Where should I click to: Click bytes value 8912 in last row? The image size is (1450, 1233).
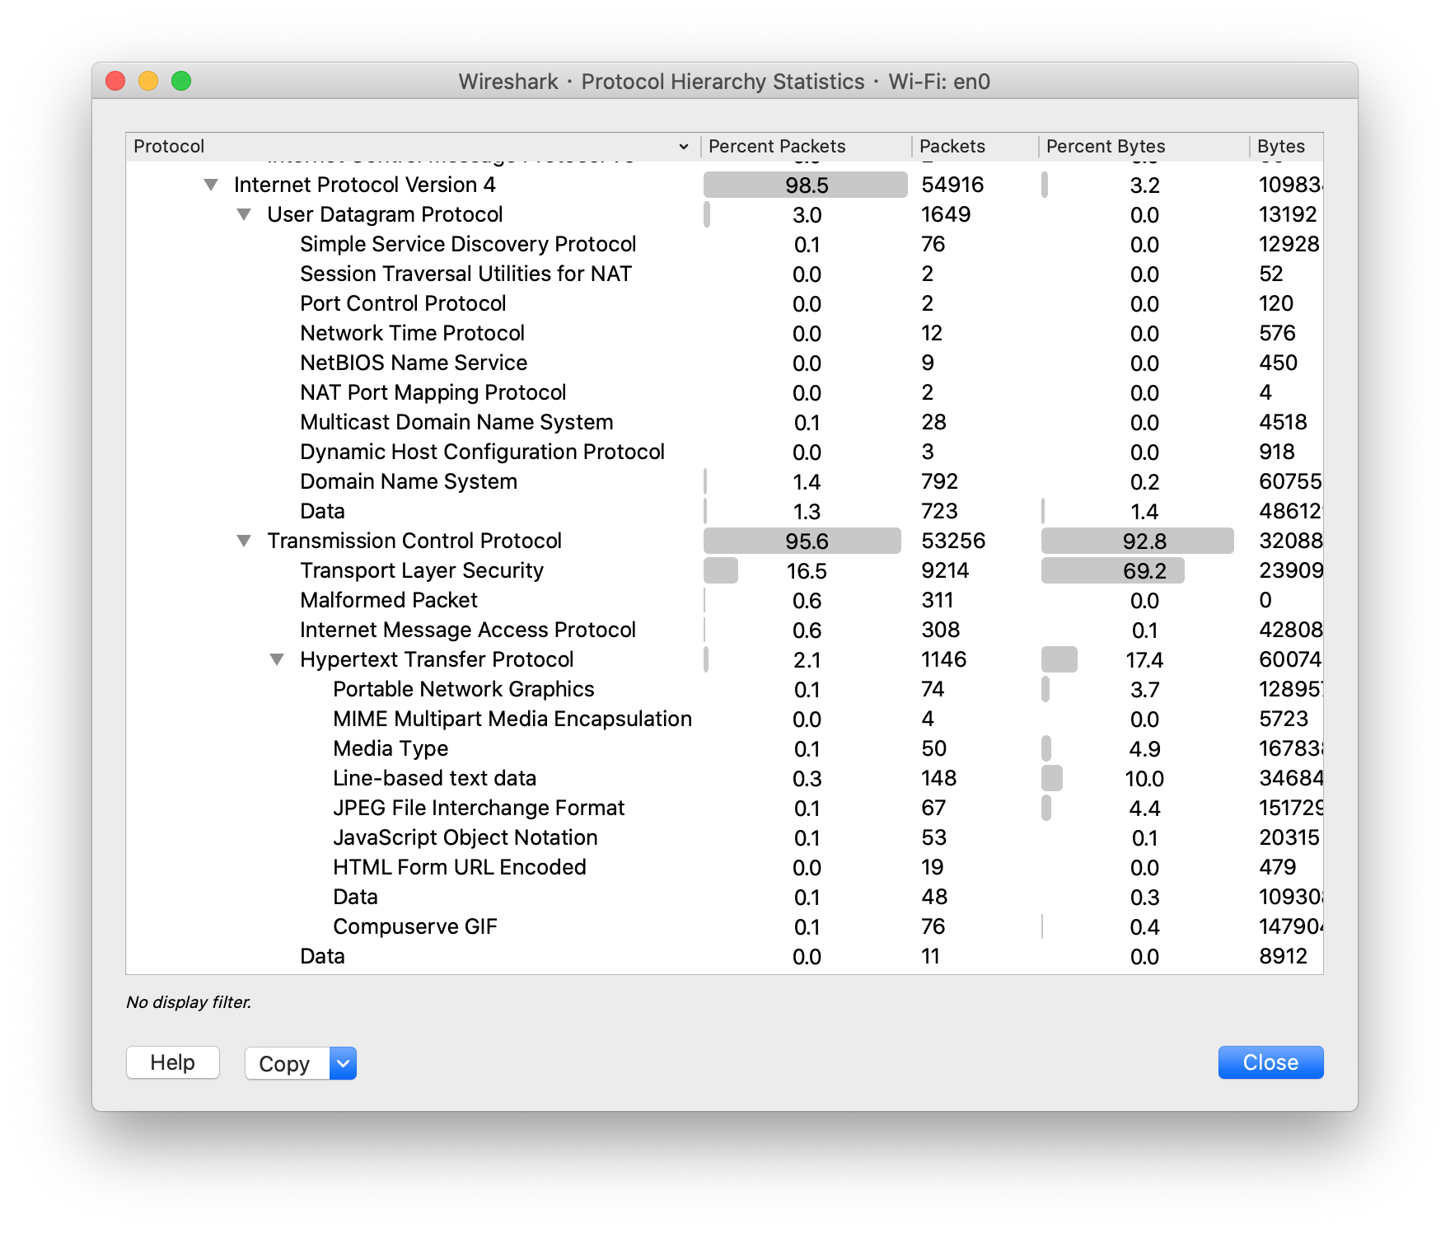[1283, 956]
